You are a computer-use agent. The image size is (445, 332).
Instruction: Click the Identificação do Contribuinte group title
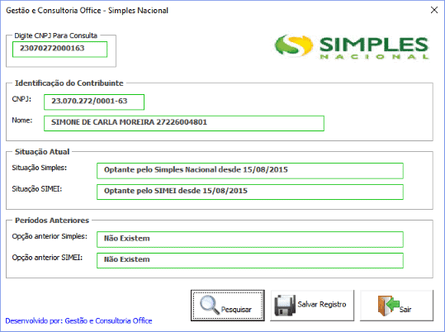coord(69,83)
